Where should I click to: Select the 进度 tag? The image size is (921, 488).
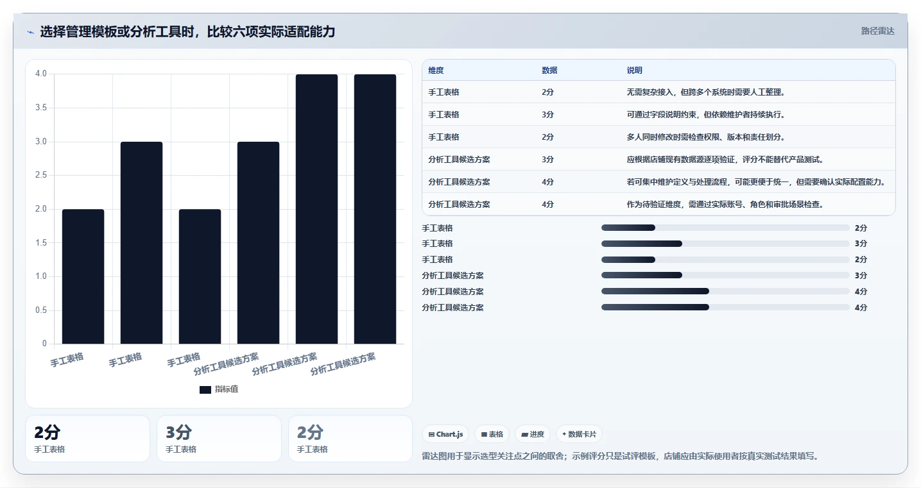click(x=533, y=434)
